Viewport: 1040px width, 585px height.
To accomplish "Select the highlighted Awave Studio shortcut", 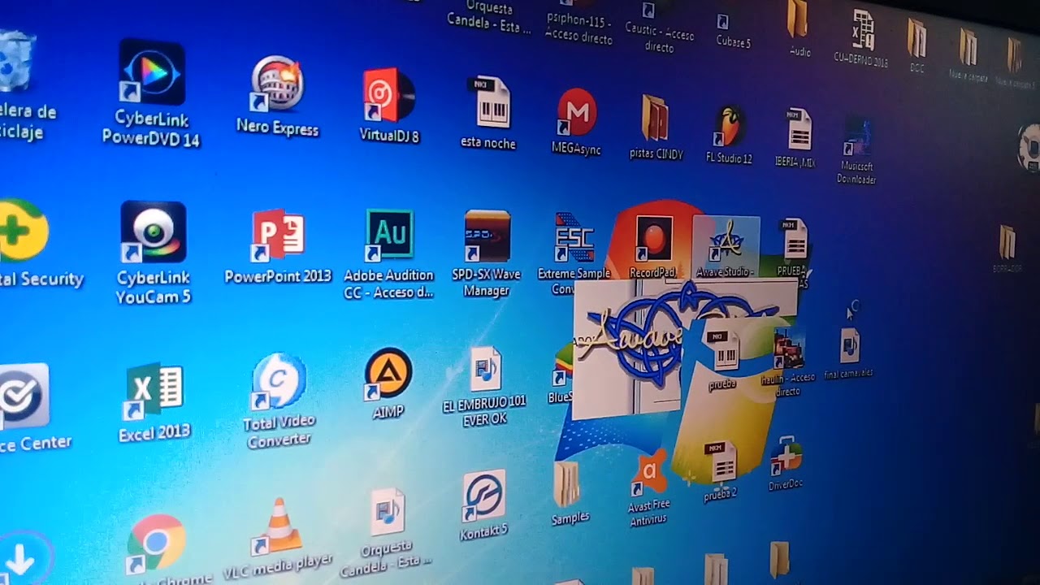I will [726, 247].
